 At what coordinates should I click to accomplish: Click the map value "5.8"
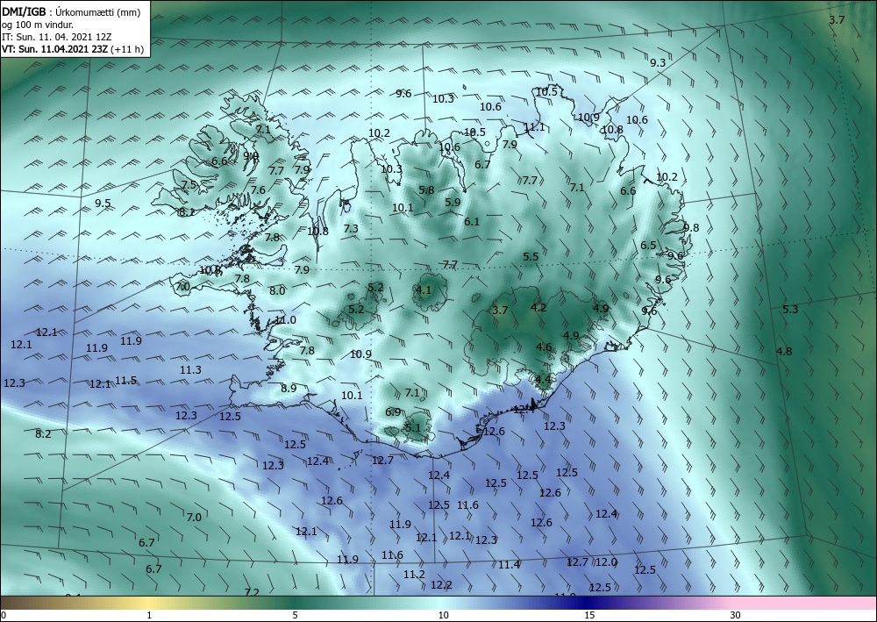coord(426,189)
